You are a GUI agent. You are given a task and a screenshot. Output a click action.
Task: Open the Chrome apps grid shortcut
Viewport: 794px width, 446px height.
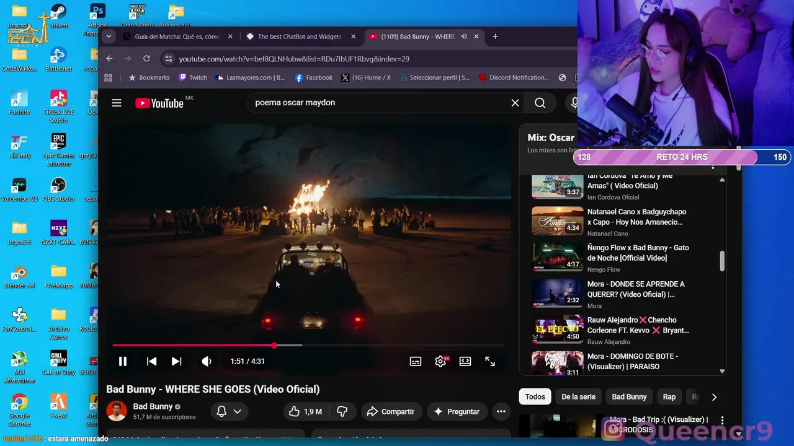(x=108, y=78)
